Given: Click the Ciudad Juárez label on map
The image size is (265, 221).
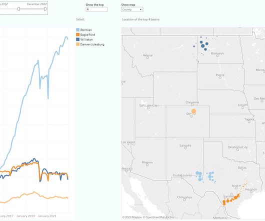Looking at the screenshot, I should (182, 175).
